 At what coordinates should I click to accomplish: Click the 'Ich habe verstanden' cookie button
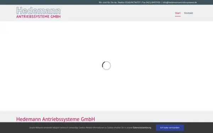(x=170, y=128)
